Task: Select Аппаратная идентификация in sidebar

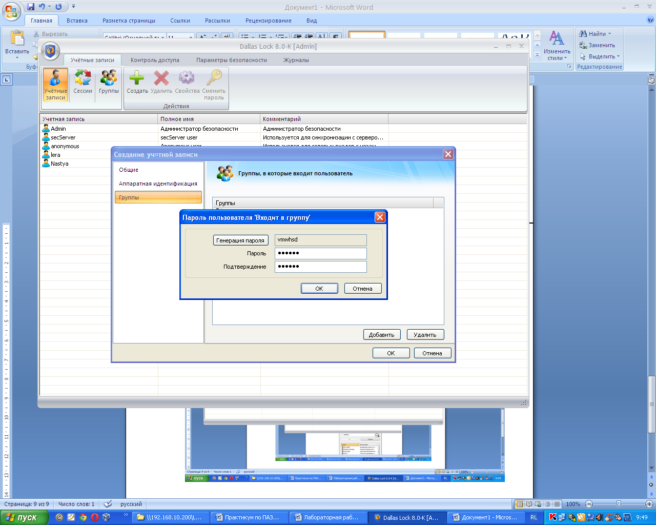Action: coord(158,184)
